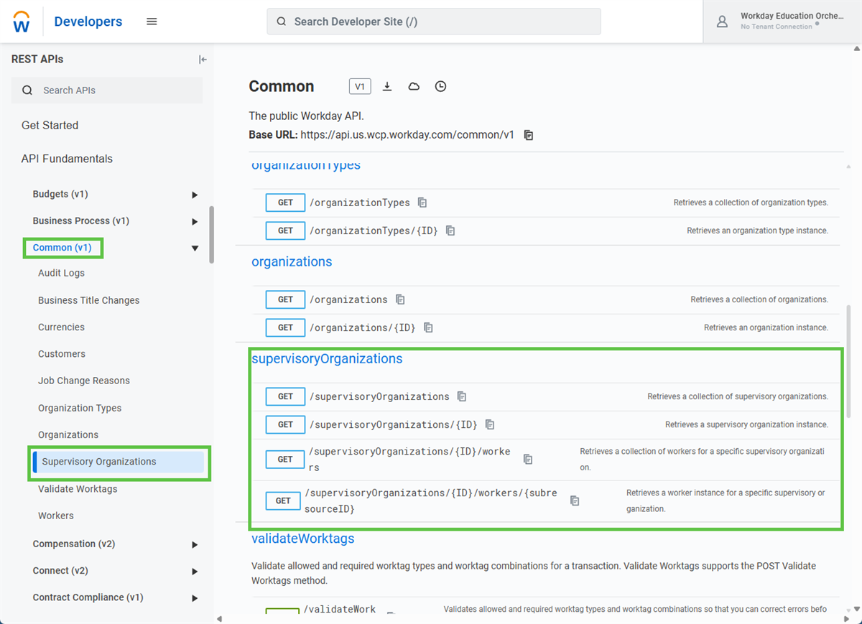This screenshot has width=862, height=624.
Task: Copy the /organizationTypes/{ID} path
Action: [x=450, y=230]
